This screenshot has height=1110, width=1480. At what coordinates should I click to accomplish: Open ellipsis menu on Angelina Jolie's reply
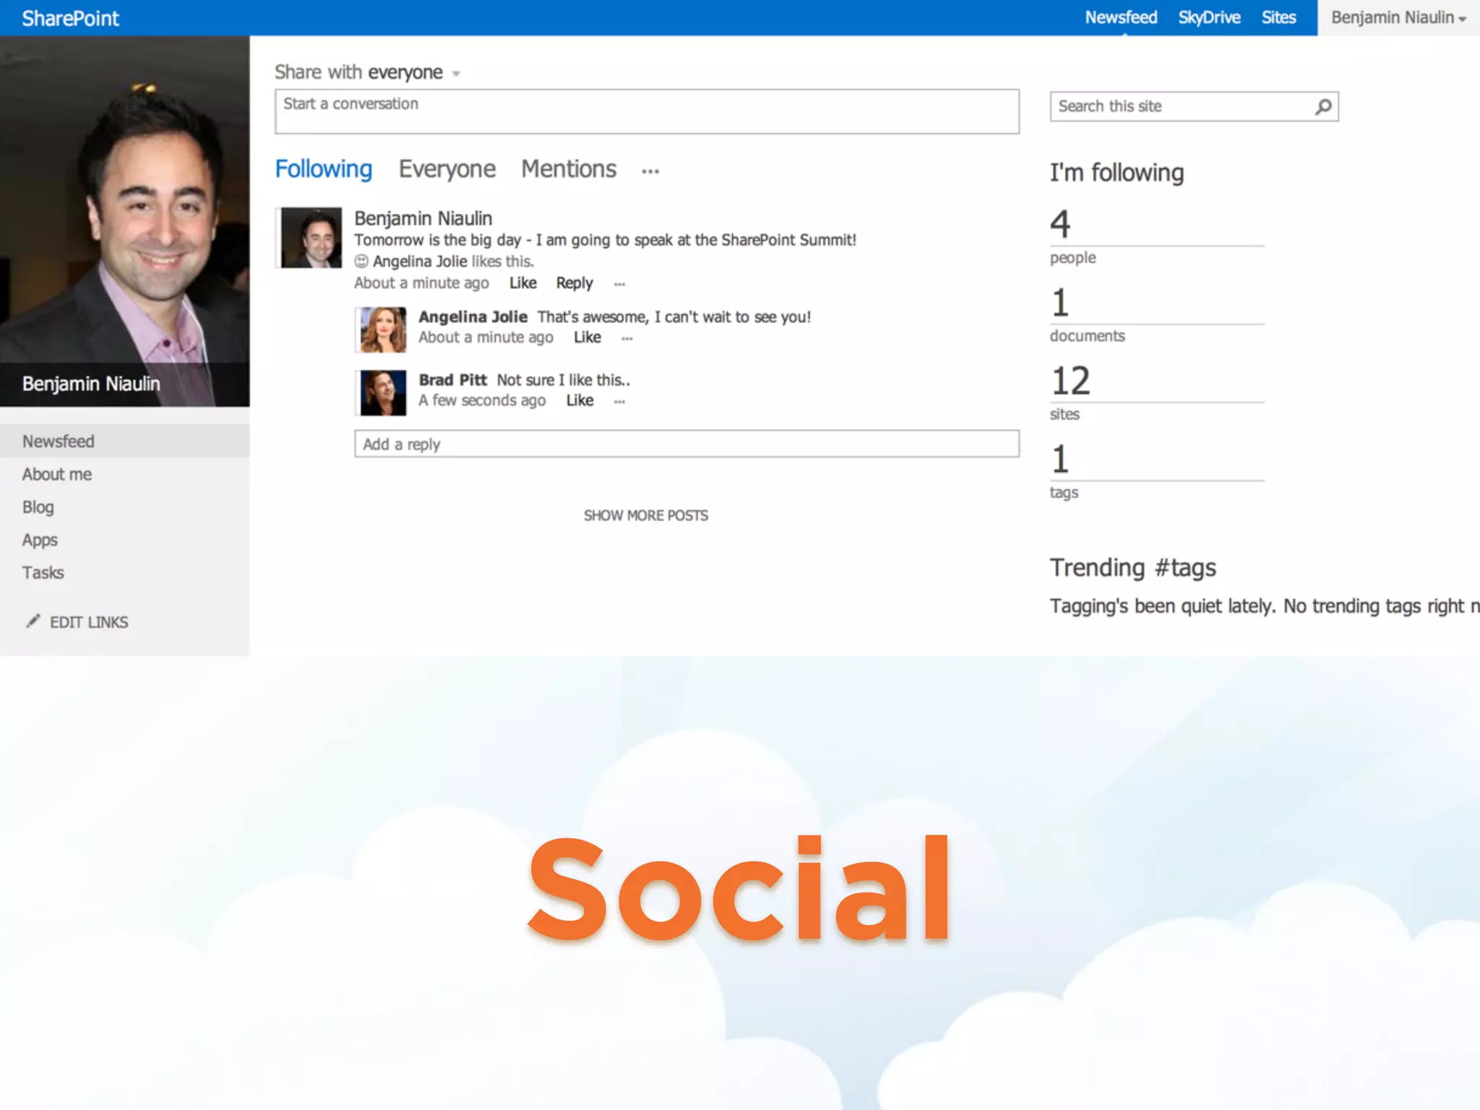click(627, 338)
